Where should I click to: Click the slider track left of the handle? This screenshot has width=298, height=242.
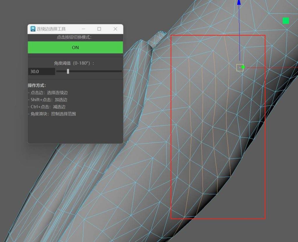(61, 71)
